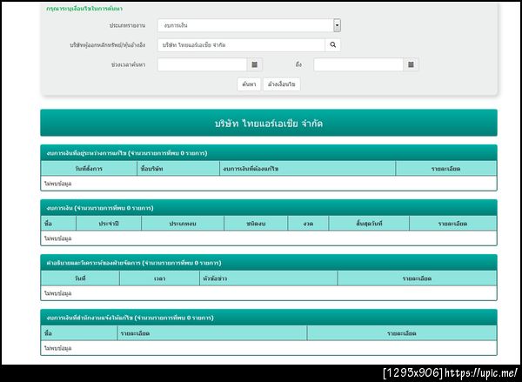Click the คำอธิบายและวิเคราะห์ของฝ่ายจัดการ section title
Image resolution: width=522 pixels, height=382 pixels.
tap(134, 263)
